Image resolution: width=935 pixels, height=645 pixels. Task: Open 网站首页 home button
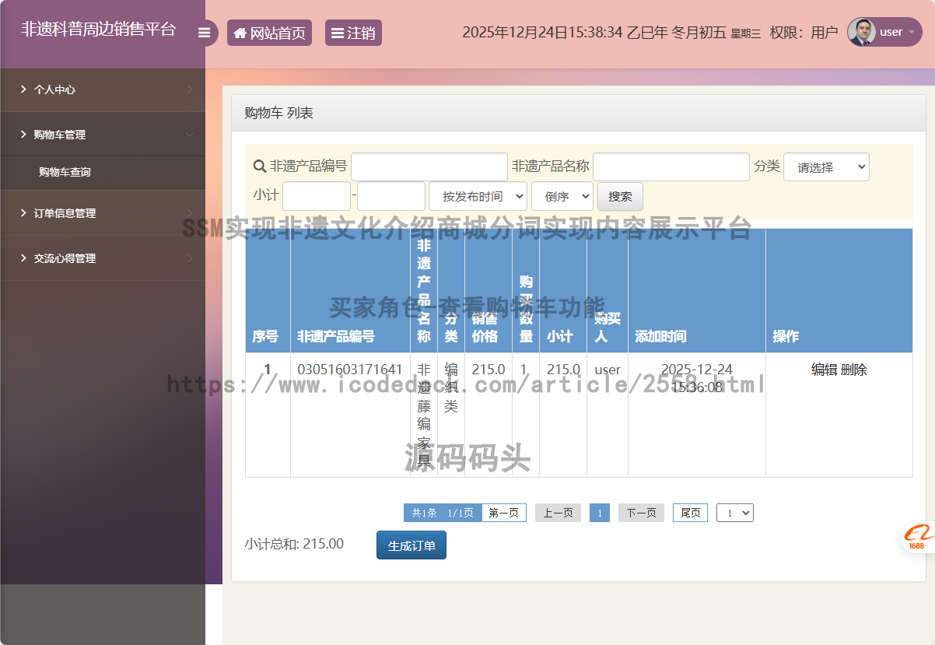269,33
